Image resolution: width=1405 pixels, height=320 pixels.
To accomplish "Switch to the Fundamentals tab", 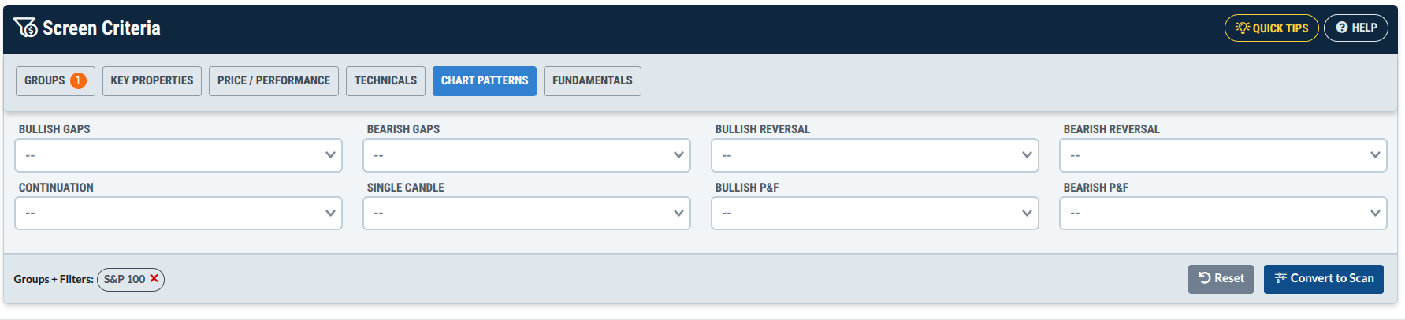I will pos(592,81).
